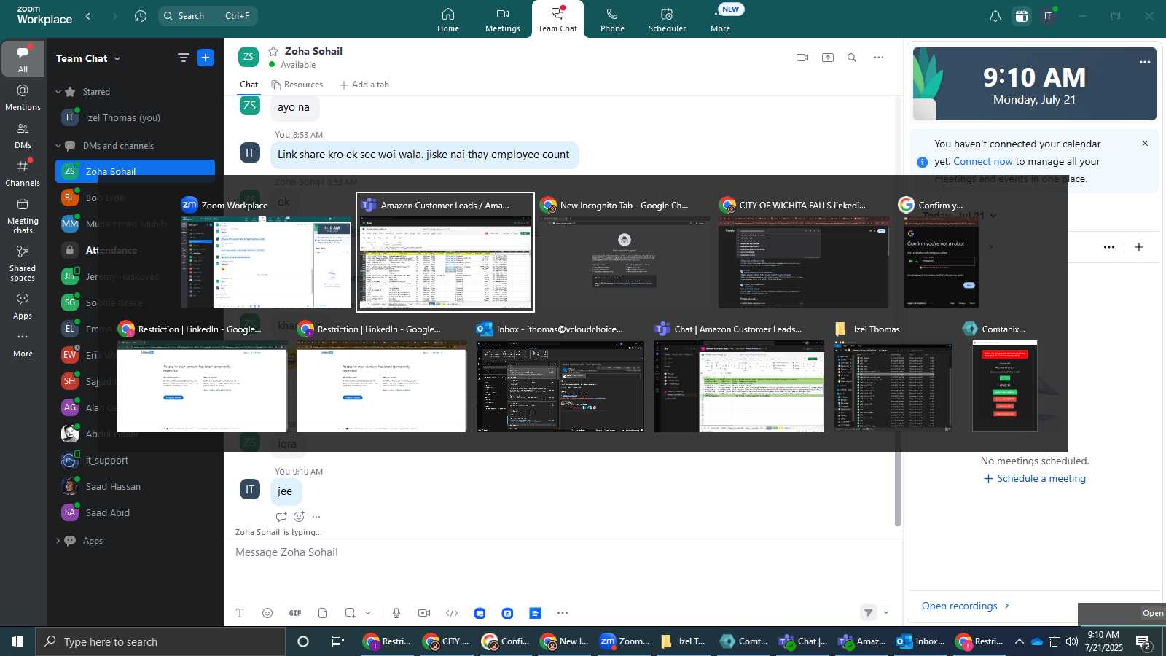This screenshot has height=656, width=1166.
Task: Select DMs in left sidebar
Action: point(23,136)
